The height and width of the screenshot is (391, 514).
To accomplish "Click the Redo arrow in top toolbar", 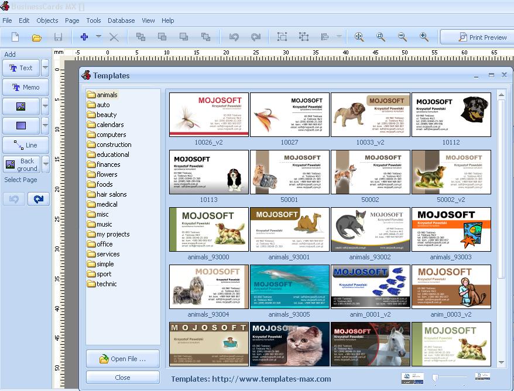I will 255,37.
